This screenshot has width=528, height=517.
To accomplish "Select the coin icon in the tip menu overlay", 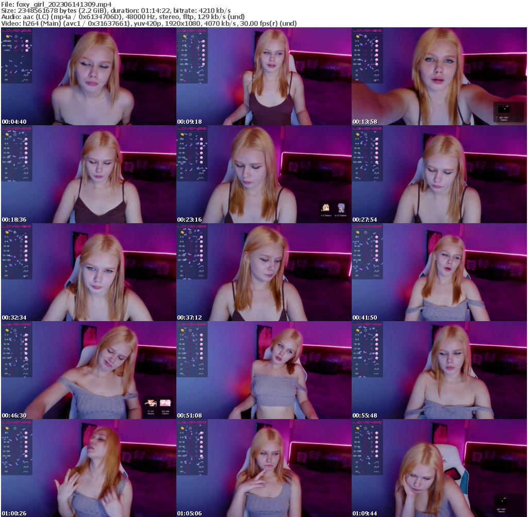I will point(7,37).
